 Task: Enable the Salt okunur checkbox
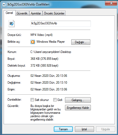click(x=32, y=100)
